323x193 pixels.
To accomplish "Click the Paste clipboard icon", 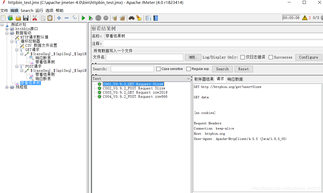I will point(50,18).
